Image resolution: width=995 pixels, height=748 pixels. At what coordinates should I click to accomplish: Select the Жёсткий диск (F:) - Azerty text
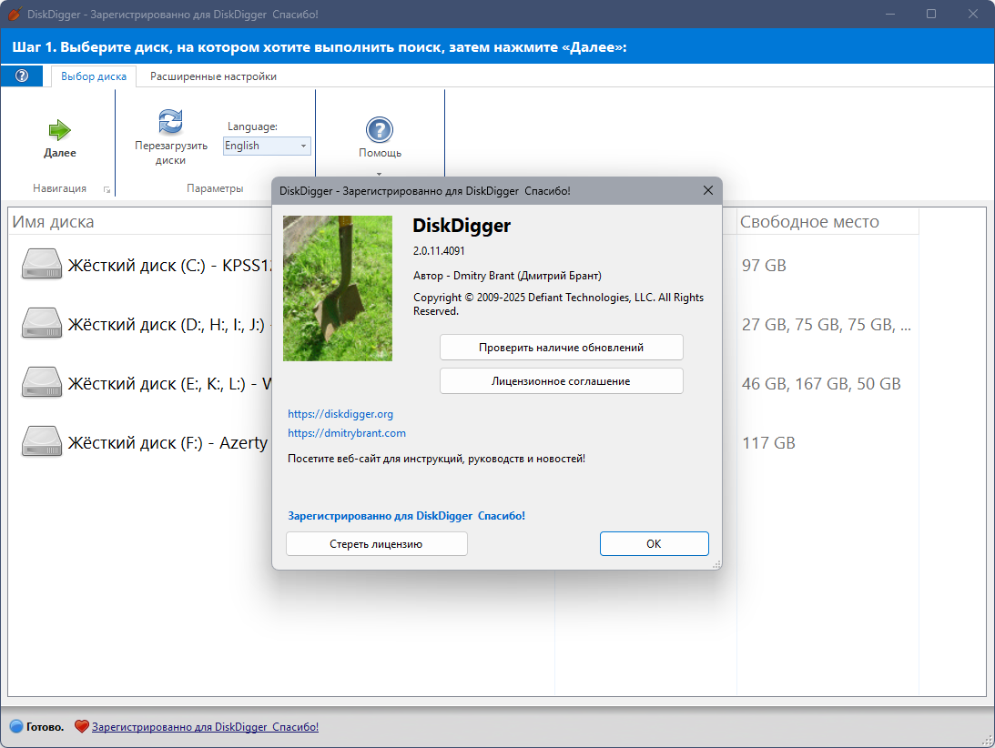[x=168, y=442]
